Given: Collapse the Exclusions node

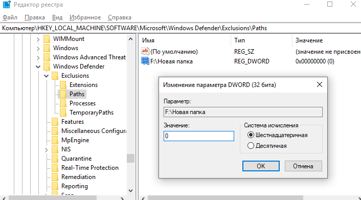Looking at the screenshot, I should pos(47,76).
